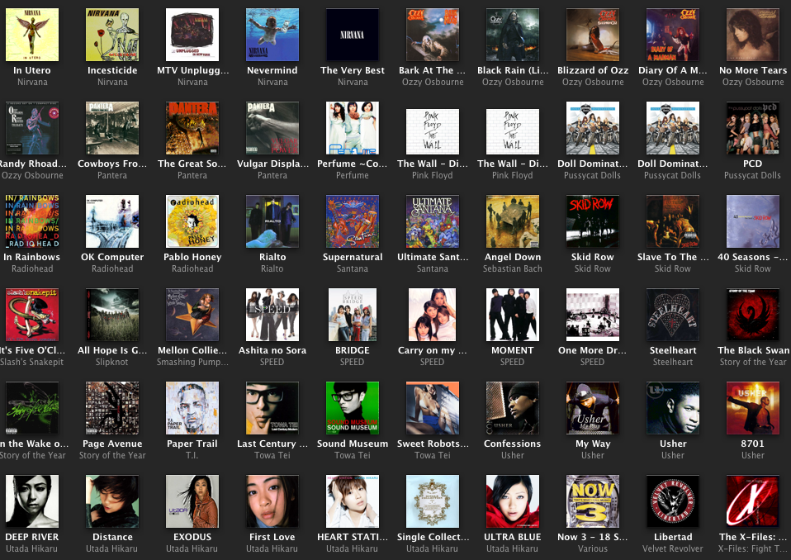Screen dimensions: 791x560
Task: Open the 8701 album artwork
Action: tap(753, 408)
